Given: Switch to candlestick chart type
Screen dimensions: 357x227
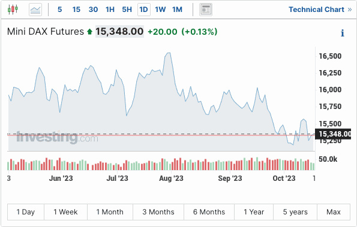Looking at the screenshot, I should (13, 10).
